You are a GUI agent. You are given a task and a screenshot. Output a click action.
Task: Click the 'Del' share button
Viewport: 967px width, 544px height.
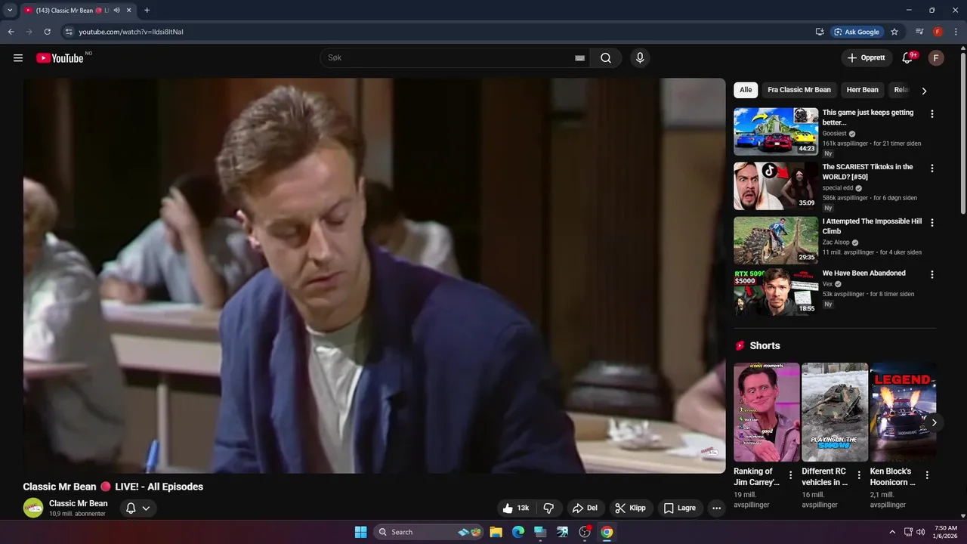tap(585, 508)
